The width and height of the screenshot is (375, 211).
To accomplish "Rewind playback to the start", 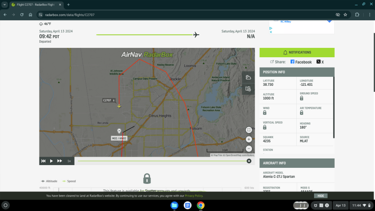I will click(x=43, y=161).
